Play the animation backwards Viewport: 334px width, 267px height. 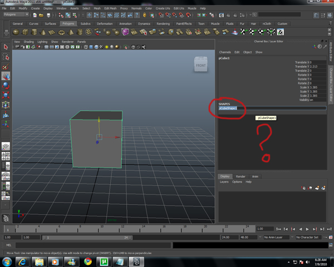click(301, 229)
